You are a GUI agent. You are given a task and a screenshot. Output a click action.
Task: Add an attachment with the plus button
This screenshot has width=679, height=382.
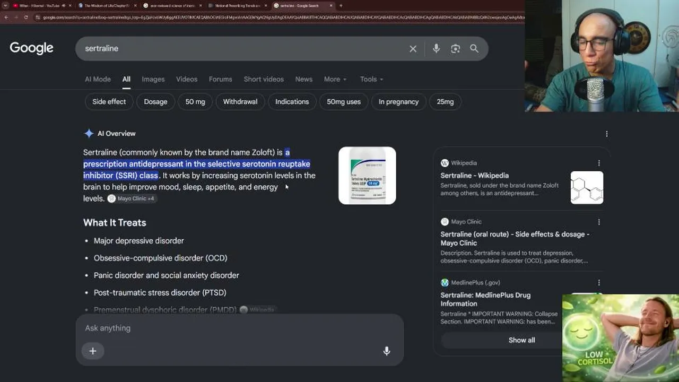(x=93, y=351)
